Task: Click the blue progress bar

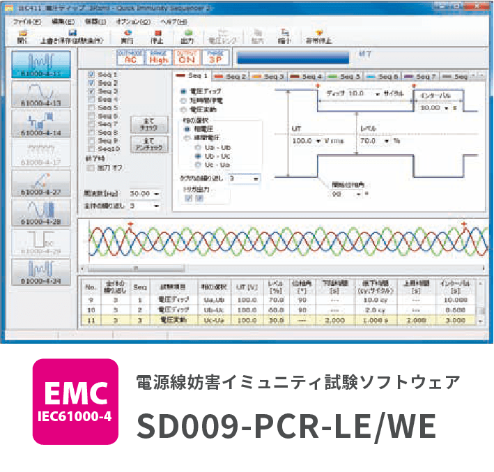Action: coord(293,58)
